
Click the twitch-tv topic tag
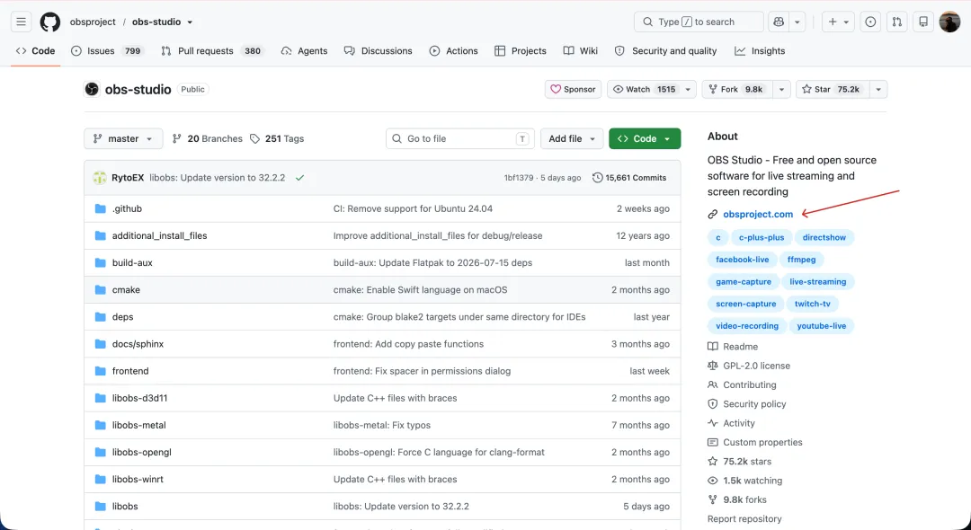813,304
